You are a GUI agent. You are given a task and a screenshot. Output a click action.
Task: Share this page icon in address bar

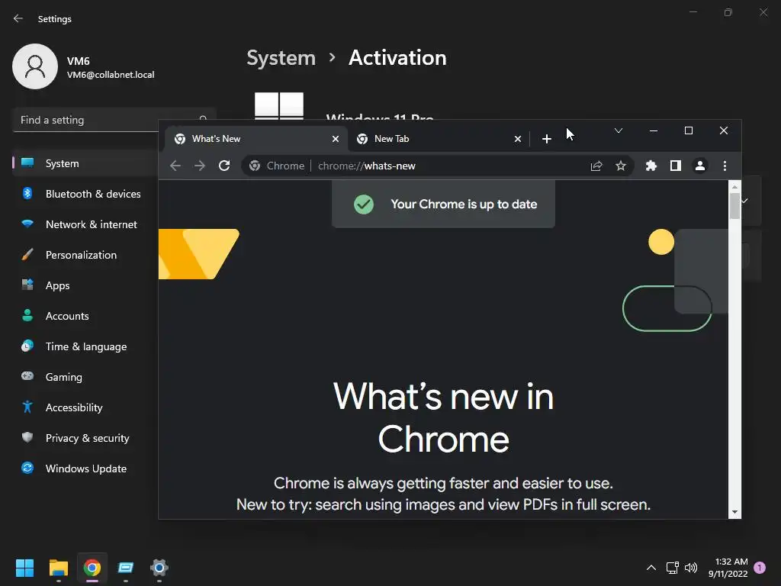(596, 166)
